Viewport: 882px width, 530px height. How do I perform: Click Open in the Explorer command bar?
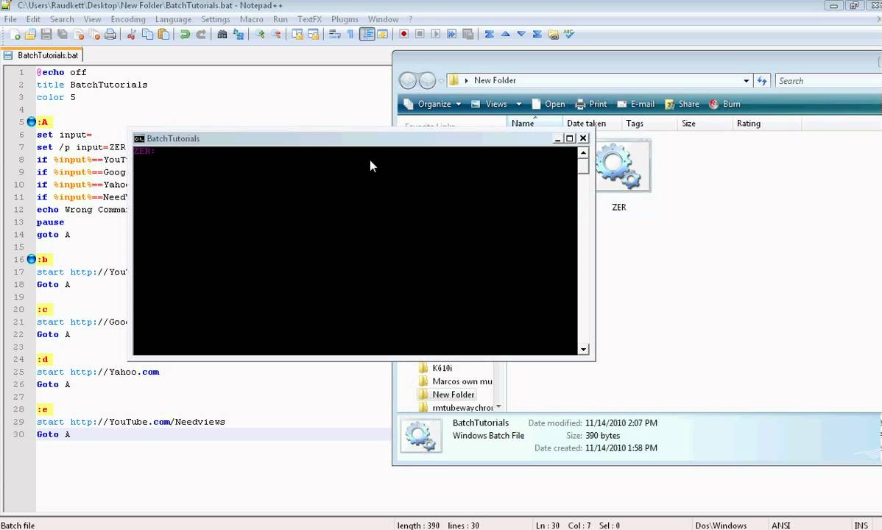point(548,104)
